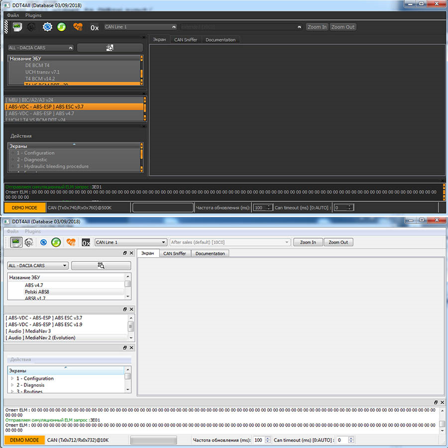This screenshot has height=448, width=448.
Task: Open CAN Line 1 dropdown in dark window
Action: click(140, 27)
